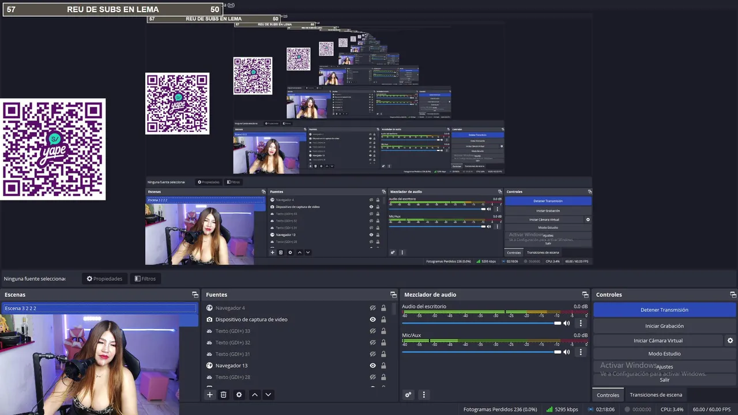Open Mic/Aux three-dot options menu
The height and width of the screenshot is (415, 738).
tap(581, 352)
